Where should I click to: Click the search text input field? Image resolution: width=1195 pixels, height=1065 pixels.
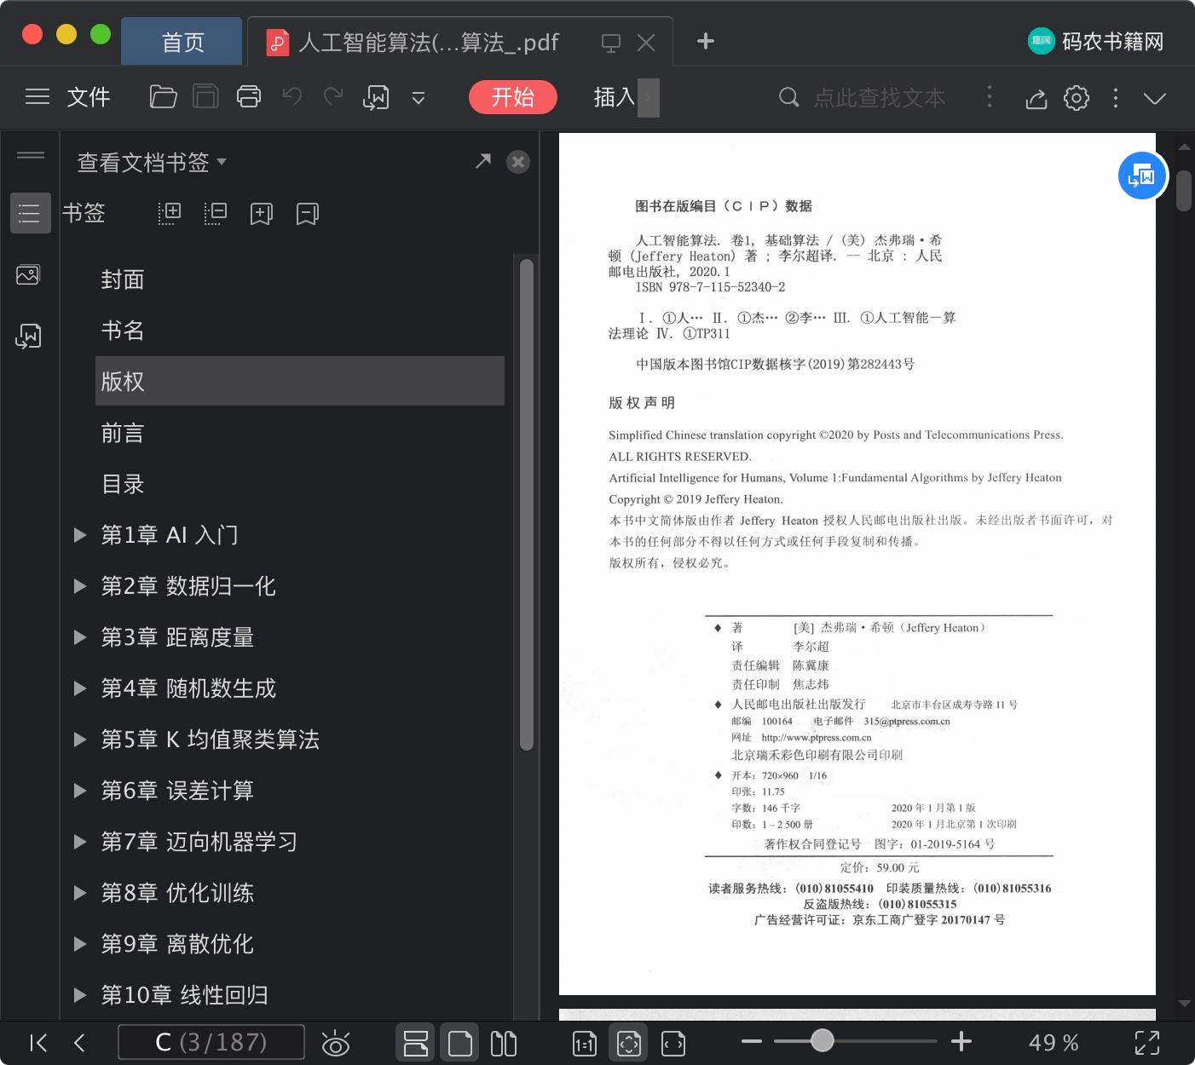pos(880,97)
